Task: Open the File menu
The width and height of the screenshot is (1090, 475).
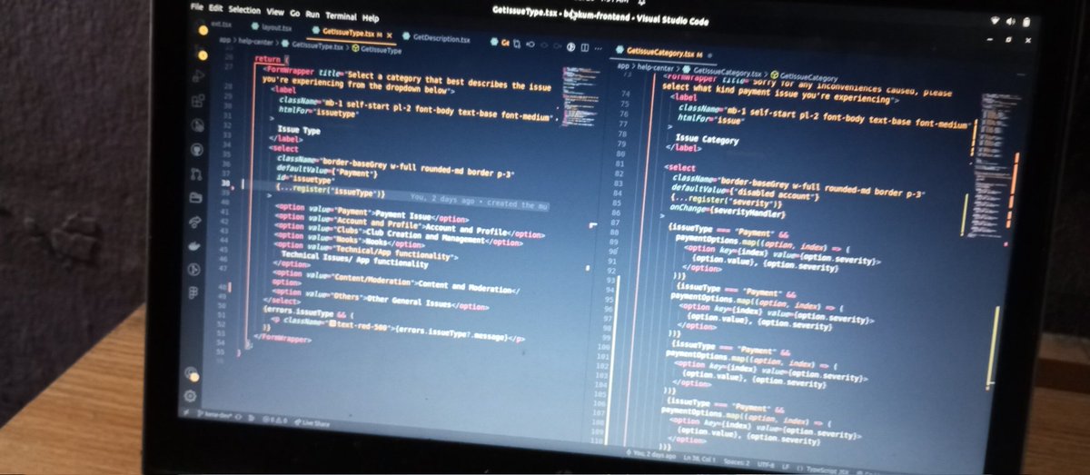Action: (x=196, y=9)
